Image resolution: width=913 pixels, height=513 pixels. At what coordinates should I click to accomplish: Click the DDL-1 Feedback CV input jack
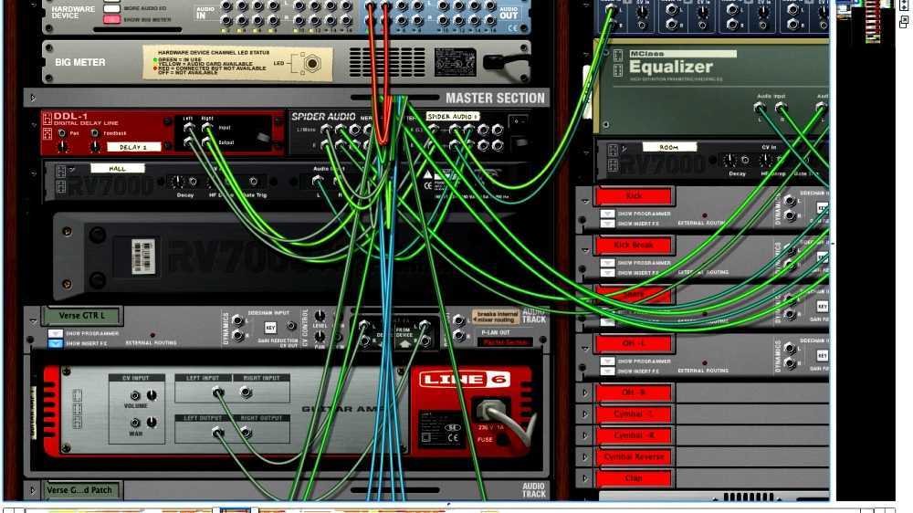94,133
